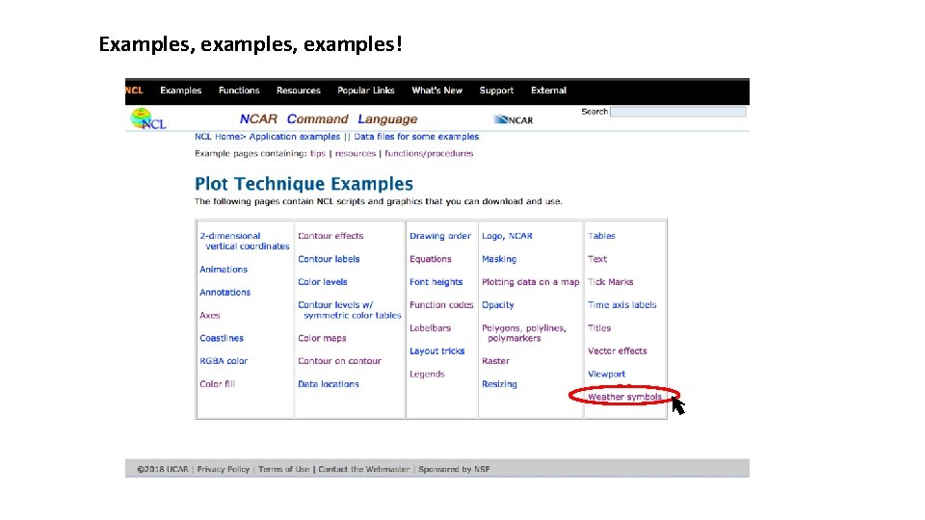Open the Application examples link

point(295,136)
